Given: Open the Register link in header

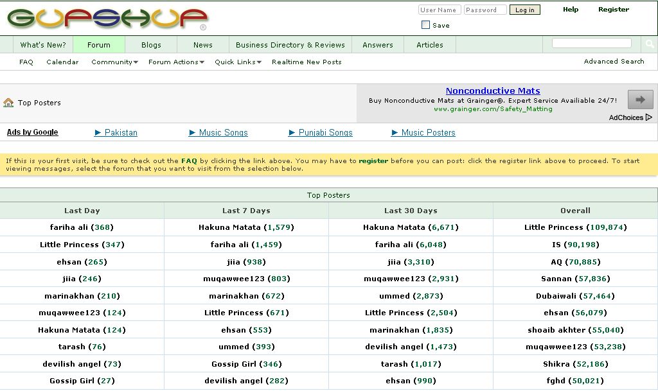Looking at the screenshot, I should pyautogui.click(x=613, y=10).
